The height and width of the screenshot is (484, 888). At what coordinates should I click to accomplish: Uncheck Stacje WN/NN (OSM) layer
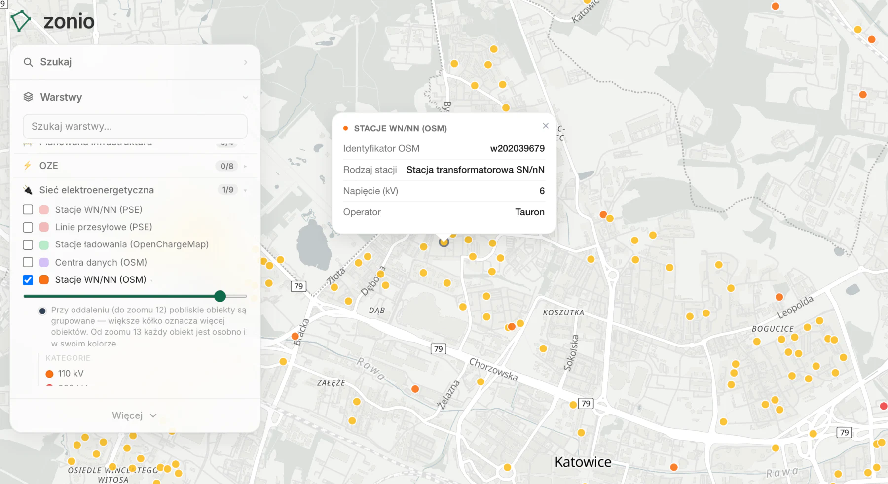point(28,280)
